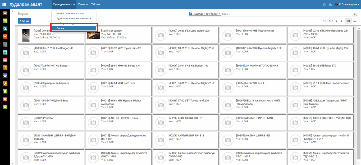Open the Calendar app in the sidebar
This screenshot has height=165, width=361.
pyautogui.click(x=5, y=21)
